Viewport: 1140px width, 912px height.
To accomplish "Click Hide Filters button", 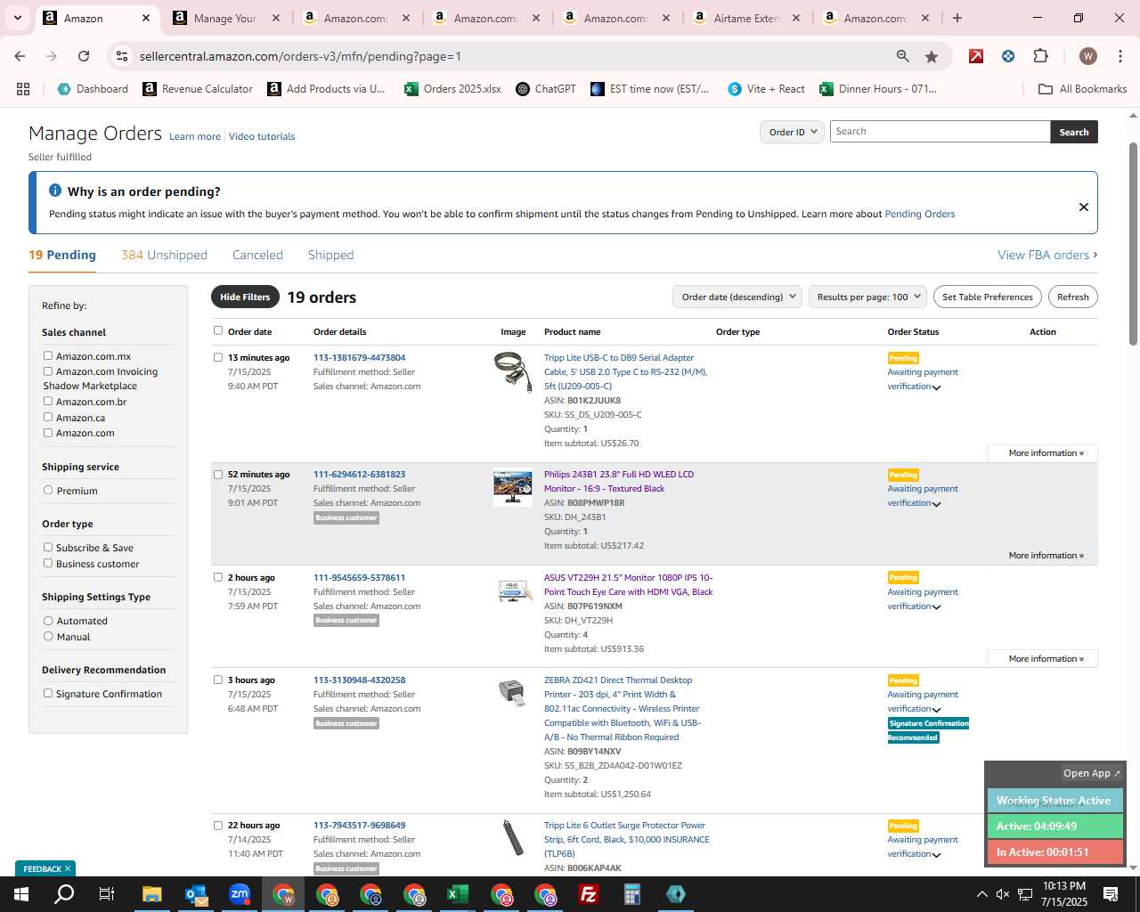I will click(245, 297).
